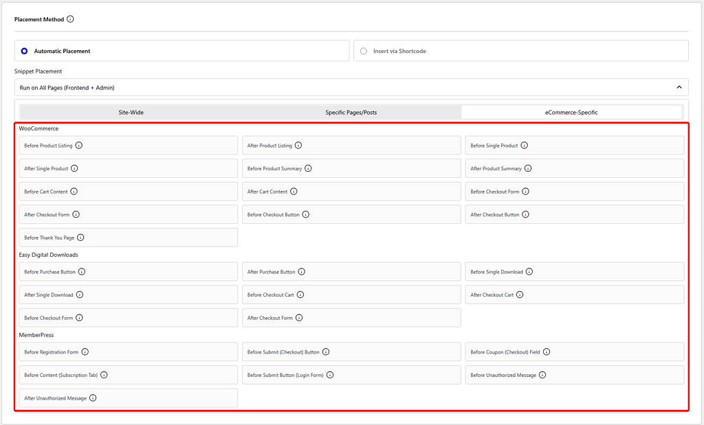Choose the Before Product Summary placement

pos(351,168)
